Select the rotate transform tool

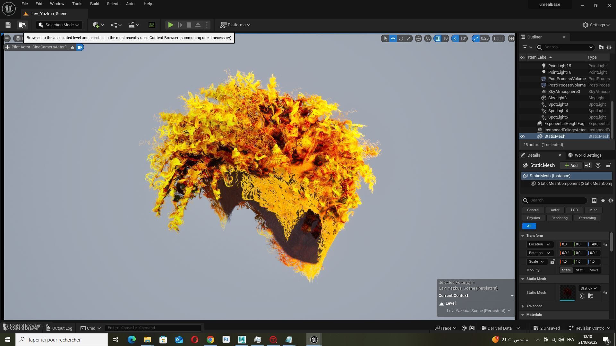(x=401, y=38)
